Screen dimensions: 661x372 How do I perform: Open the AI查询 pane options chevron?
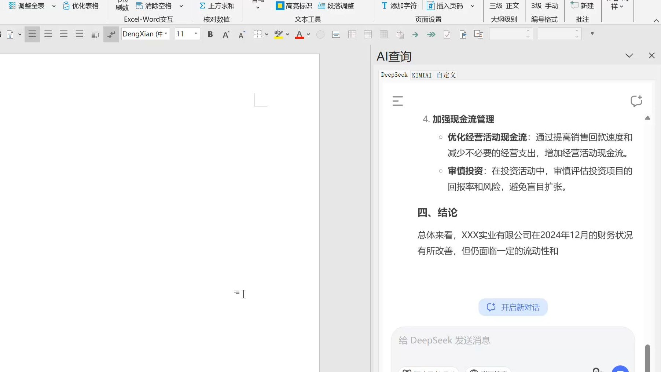click(x=629, y=56)
